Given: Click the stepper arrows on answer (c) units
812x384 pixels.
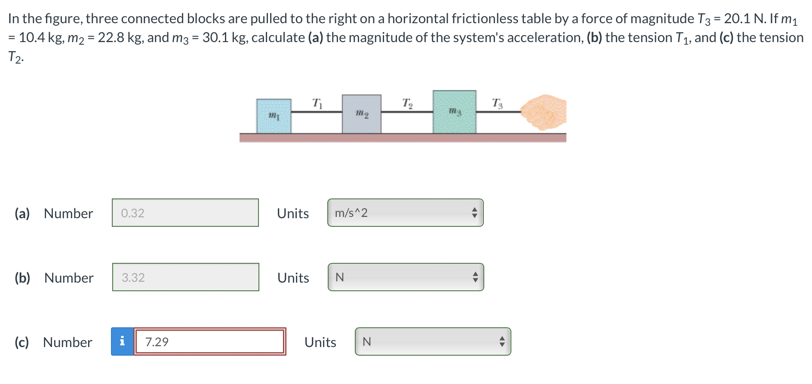Looking at the screenshot, I should pos(502,341).
